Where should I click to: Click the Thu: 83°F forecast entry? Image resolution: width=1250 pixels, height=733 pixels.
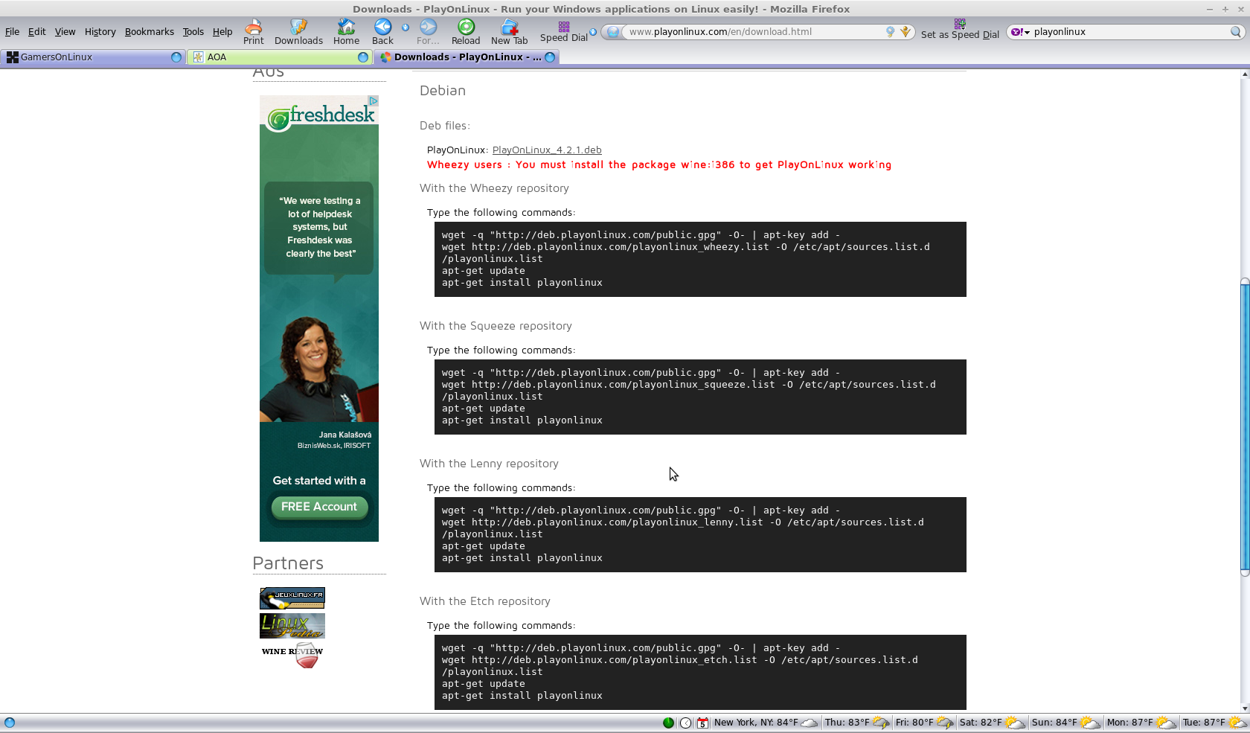pos(856,723)
